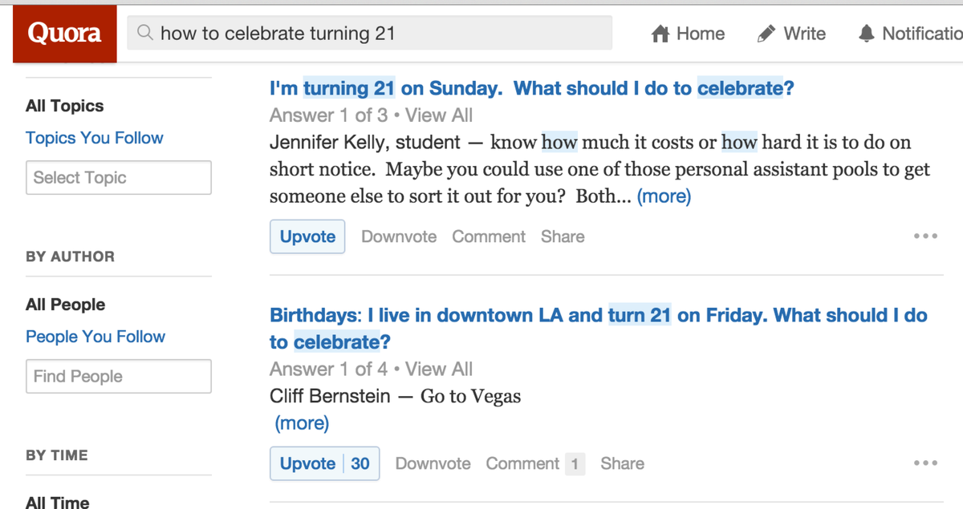Share Jennifer Kelly's answer

[563, 236]
